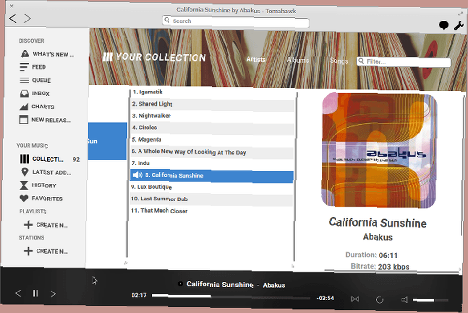Screen dimensions: 468x313
Task: Go back with the navigation back arrow
Action: pyautogui.click(x=13, y=19)
